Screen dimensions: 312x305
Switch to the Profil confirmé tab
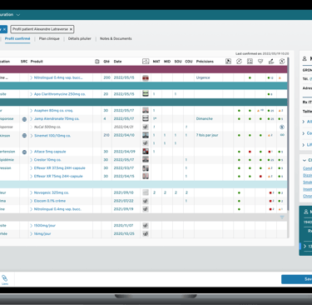(x=17, y=38)
